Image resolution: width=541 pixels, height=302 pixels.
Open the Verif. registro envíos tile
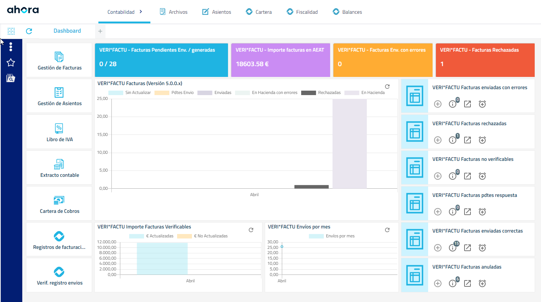(x=59, y=275)
